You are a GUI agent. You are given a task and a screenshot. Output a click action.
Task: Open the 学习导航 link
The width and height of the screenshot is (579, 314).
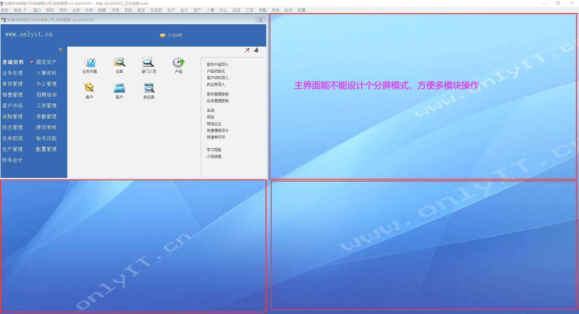coord(214,150)
